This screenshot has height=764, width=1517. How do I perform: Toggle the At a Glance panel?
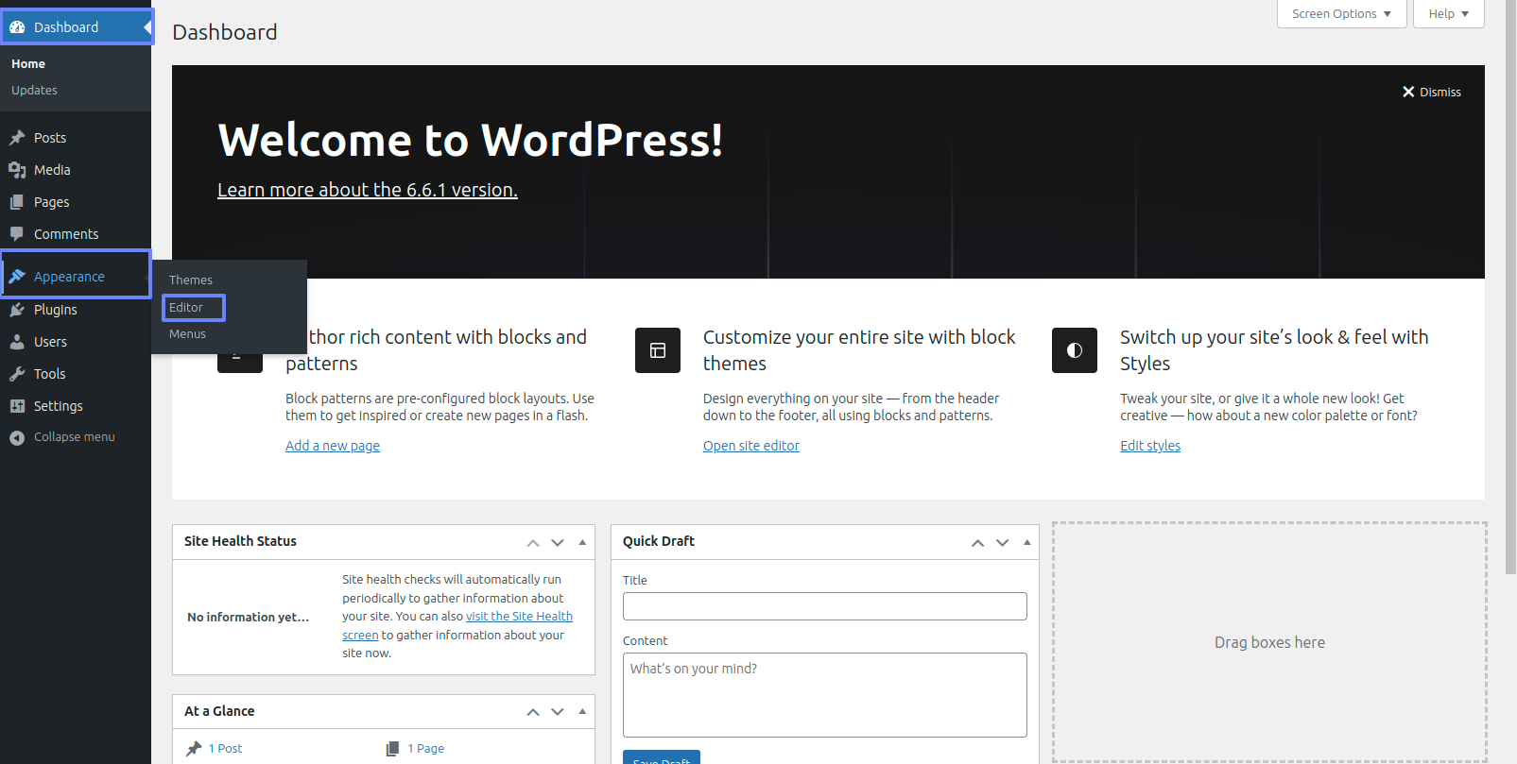click(582, 712)
